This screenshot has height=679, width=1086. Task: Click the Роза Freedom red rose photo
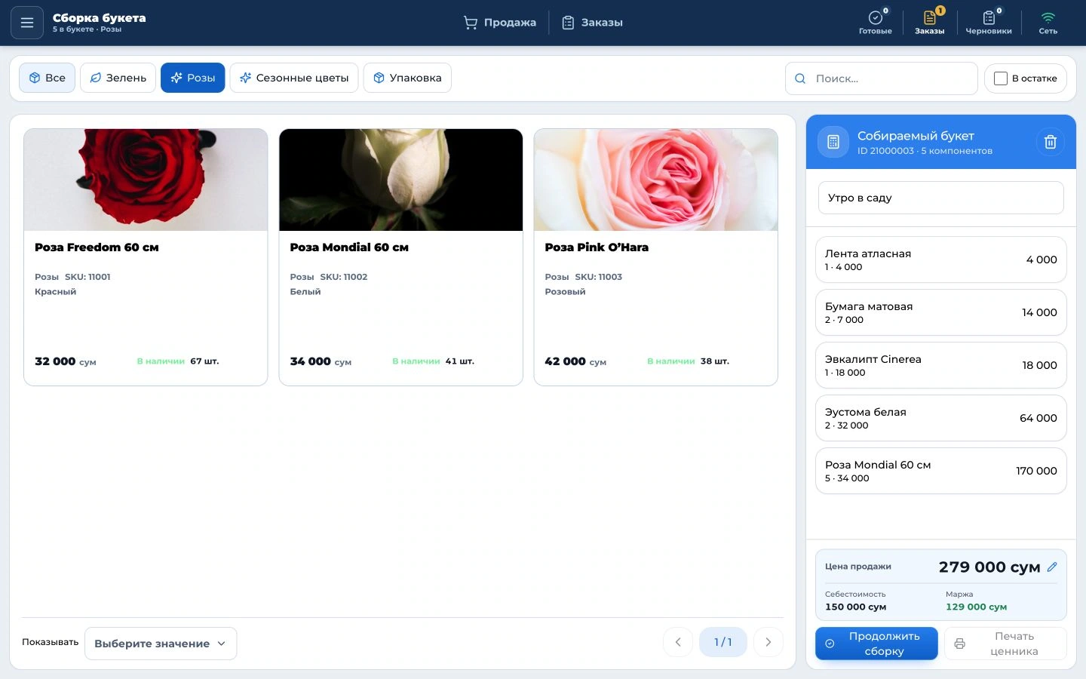click(x=146, y=180)
